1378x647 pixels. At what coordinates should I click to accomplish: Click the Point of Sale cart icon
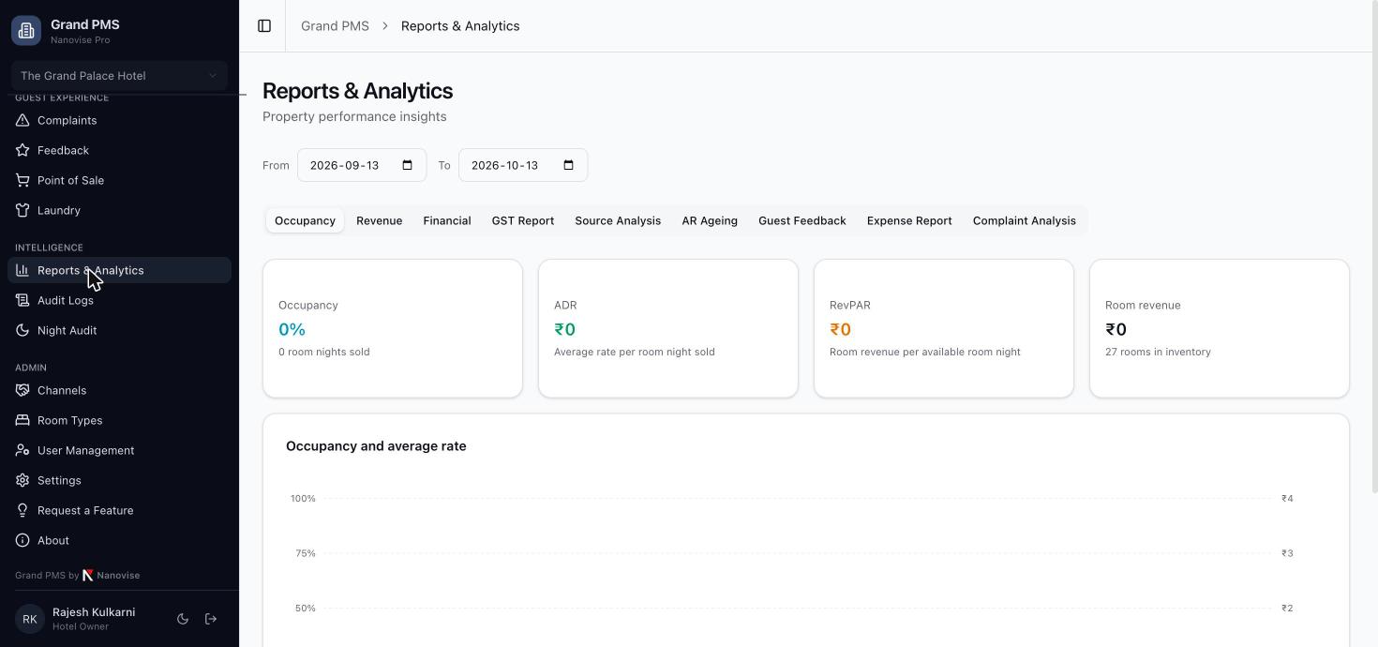pyautogui.click(x=22, y=180)
